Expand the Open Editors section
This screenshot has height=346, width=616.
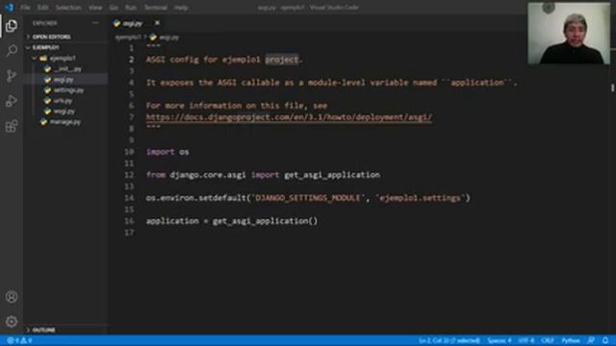tap(51, 37)
